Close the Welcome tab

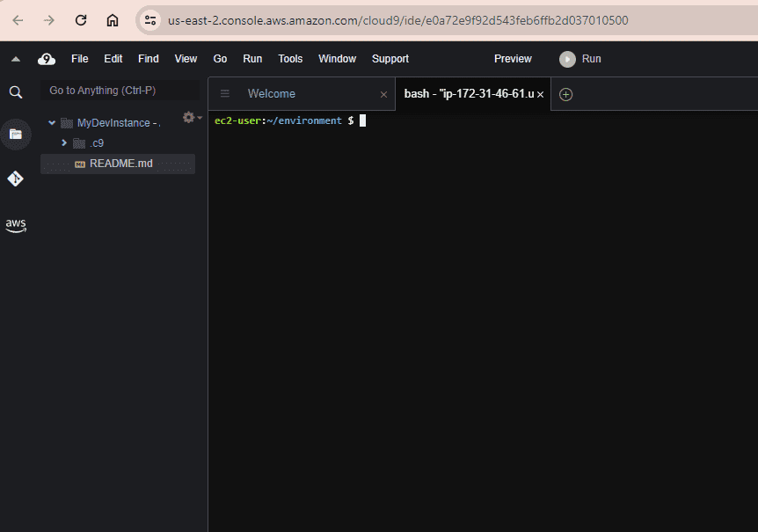[383, 95]
